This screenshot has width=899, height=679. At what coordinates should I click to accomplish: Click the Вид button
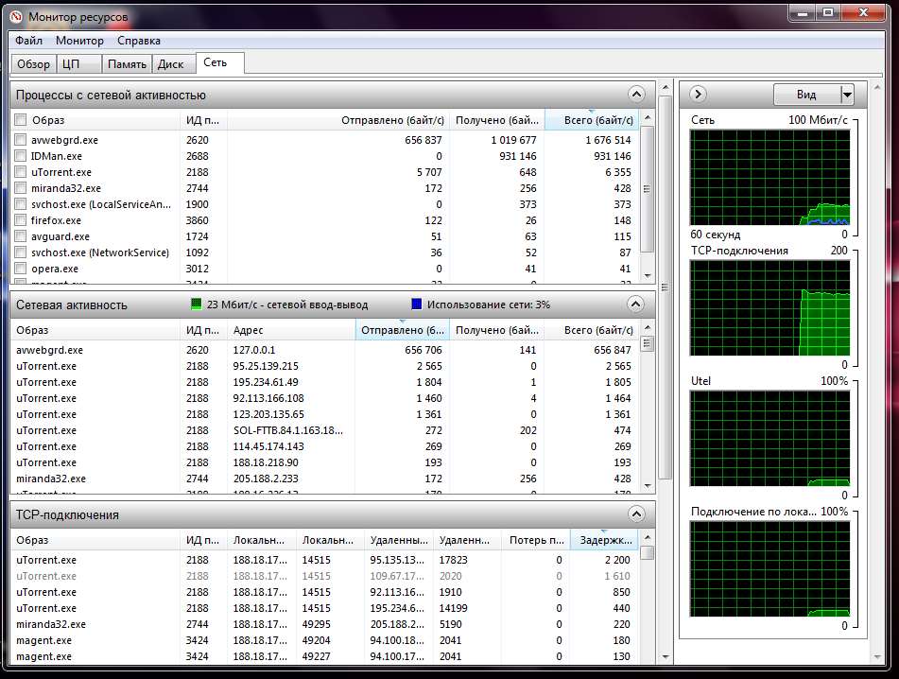click(806, 94)
